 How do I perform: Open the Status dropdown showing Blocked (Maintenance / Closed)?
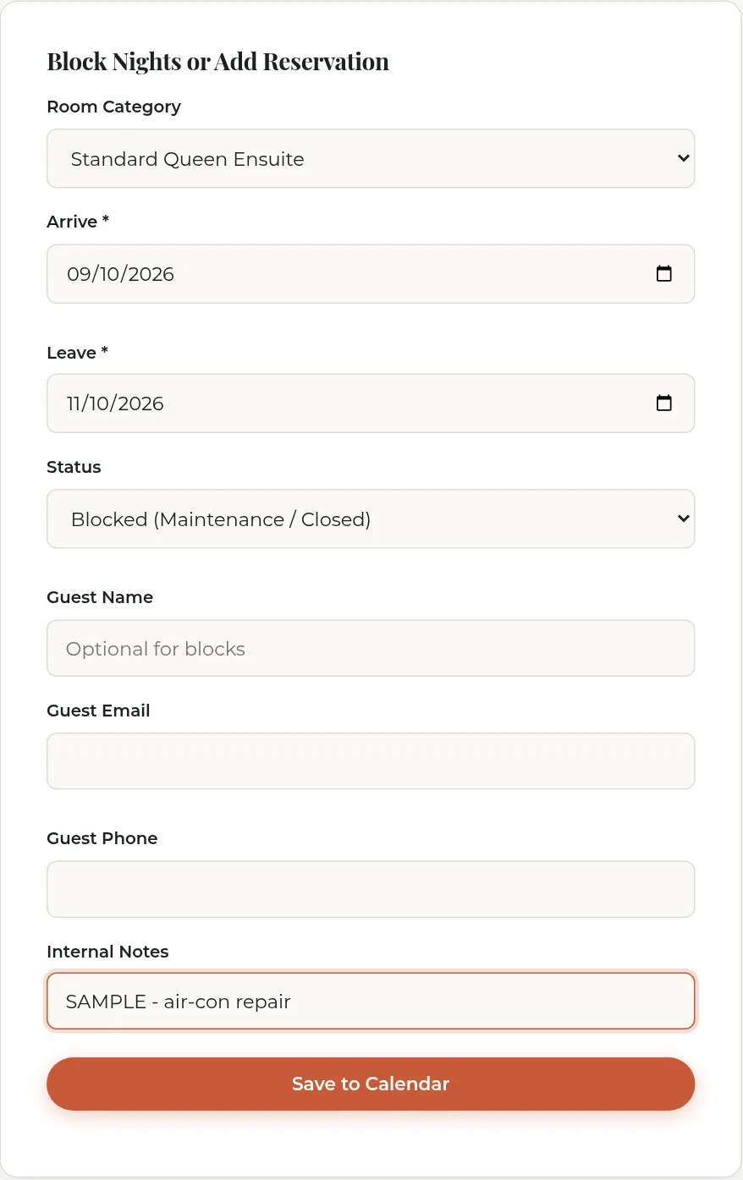371,519
